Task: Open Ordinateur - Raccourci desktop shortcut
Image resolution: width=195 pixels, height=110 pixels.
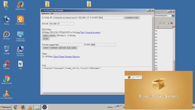Action: [20, 51]
